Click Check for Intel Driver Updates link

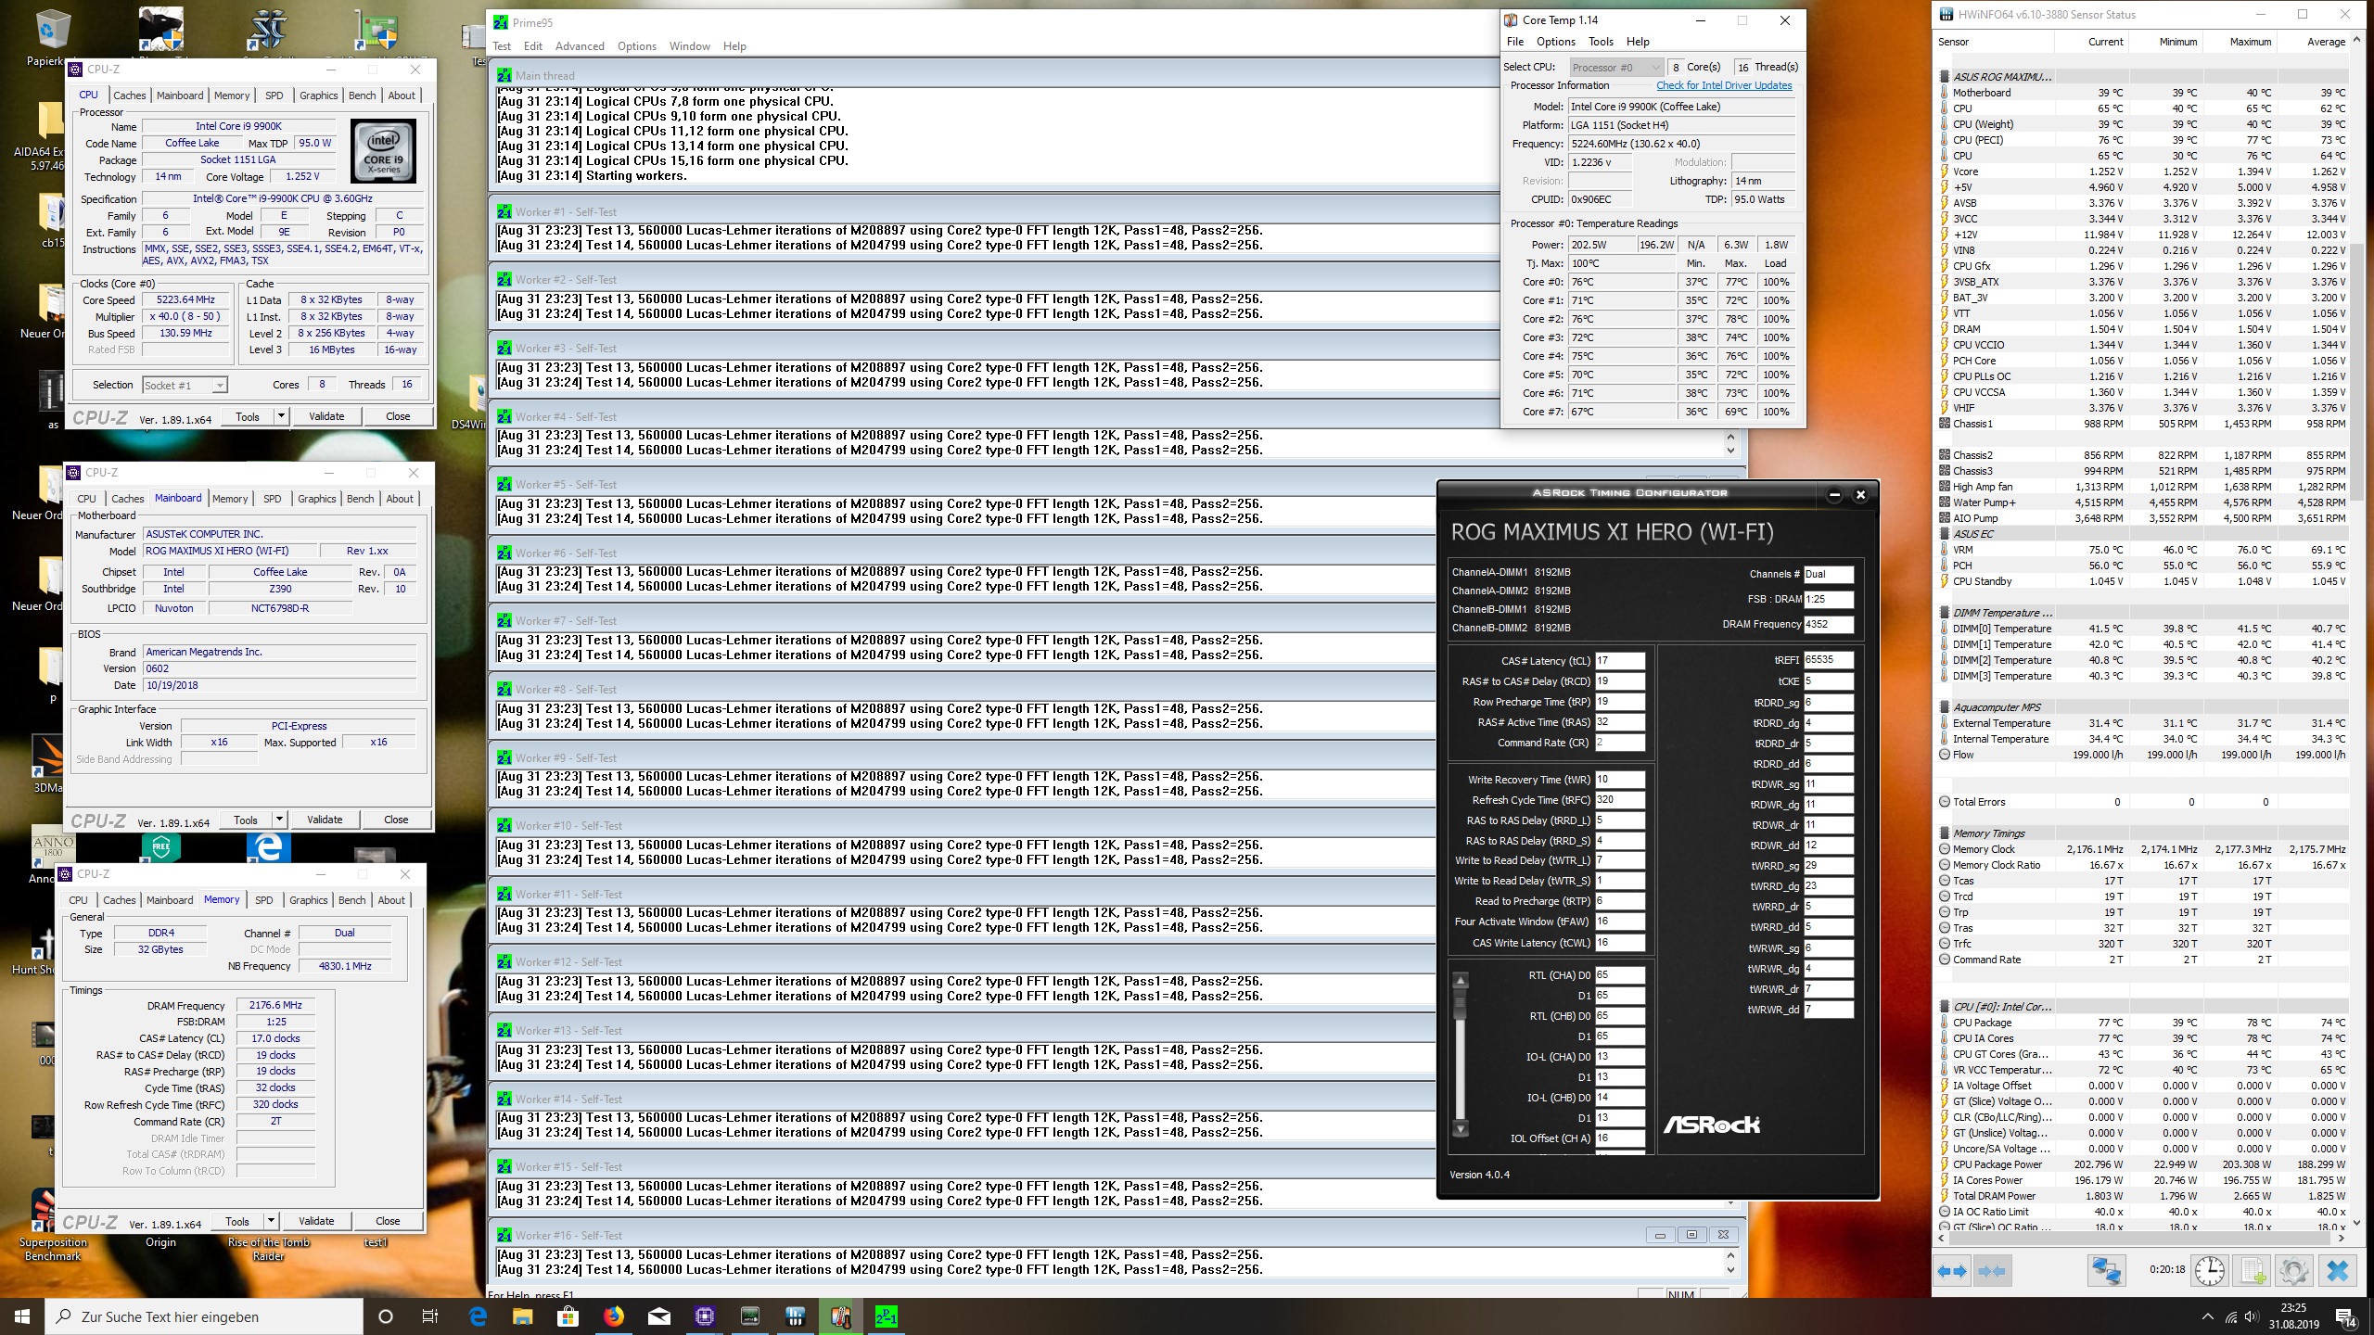tap(1724, 85)
